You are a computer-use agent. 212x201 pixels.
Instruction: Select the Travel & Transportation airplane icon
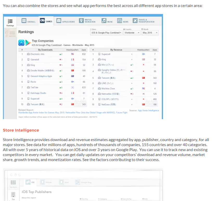[135, 21]
